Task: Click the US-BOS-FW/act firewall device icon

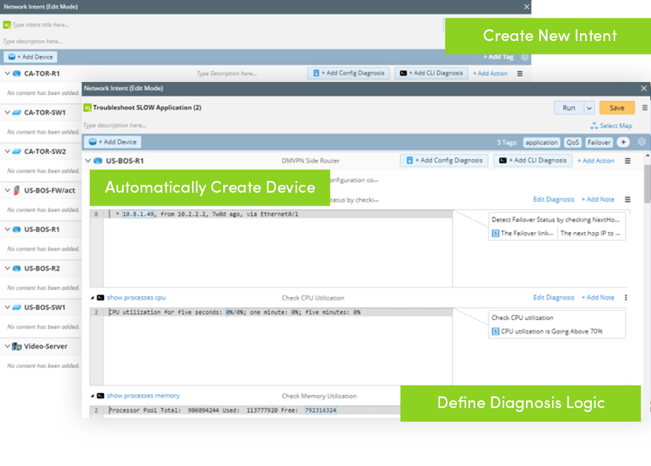Action: (17, 191)
